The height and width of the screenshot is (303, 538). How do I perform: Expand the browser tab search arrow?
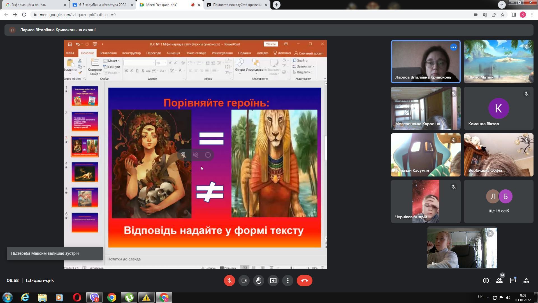pos(502,4)
